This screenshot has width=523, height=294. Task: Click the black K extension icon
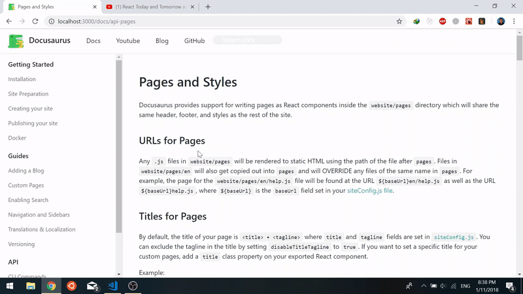pyautogui.click(x=482, y=22)
